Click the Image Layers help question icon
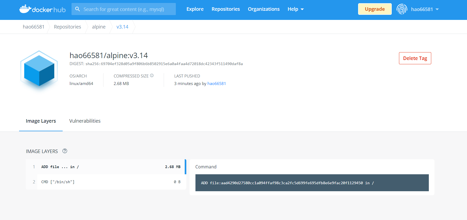Image resolution: width=467 pixels, height=220 pixels. [65, 151]
